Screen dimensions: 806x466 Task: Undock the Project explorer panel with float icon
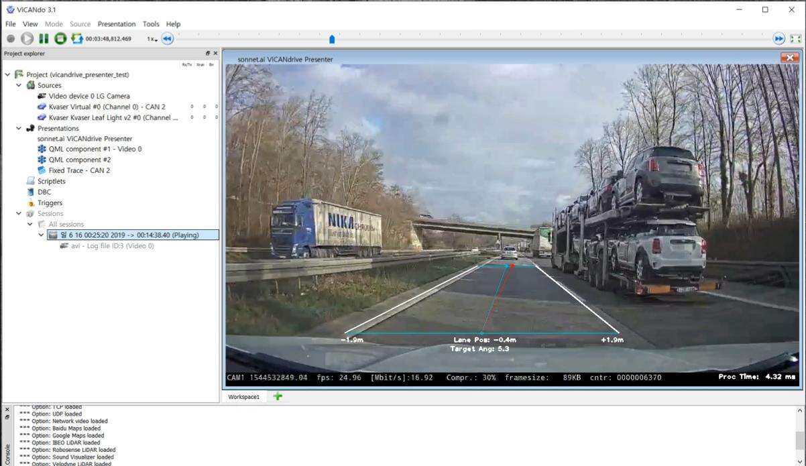point(208,54)
